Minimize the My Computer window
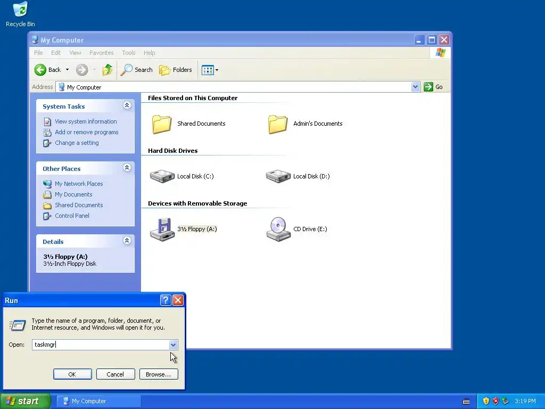 (x=419, y=40)
